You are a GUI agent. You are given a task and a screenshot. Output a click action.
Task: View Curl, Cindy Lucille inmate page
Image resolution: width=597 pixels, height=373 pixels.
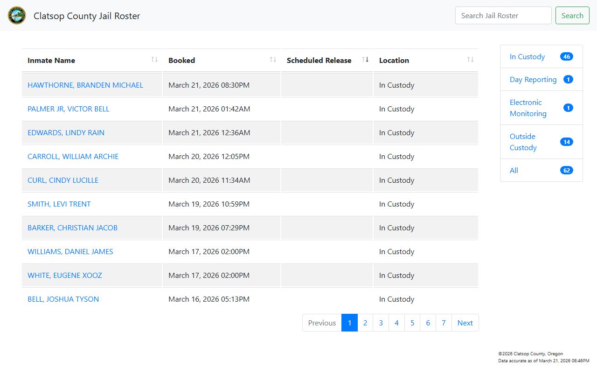(63, 180)
